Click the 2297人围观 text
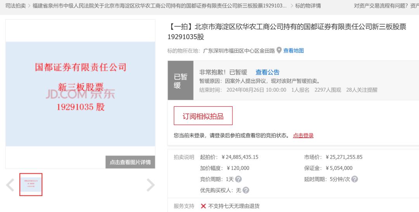419x212 pixels. click(x=328, y=90)
